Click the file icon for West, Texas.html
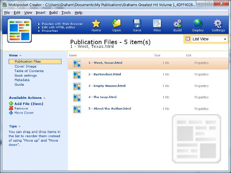 [x=77, y=63]
